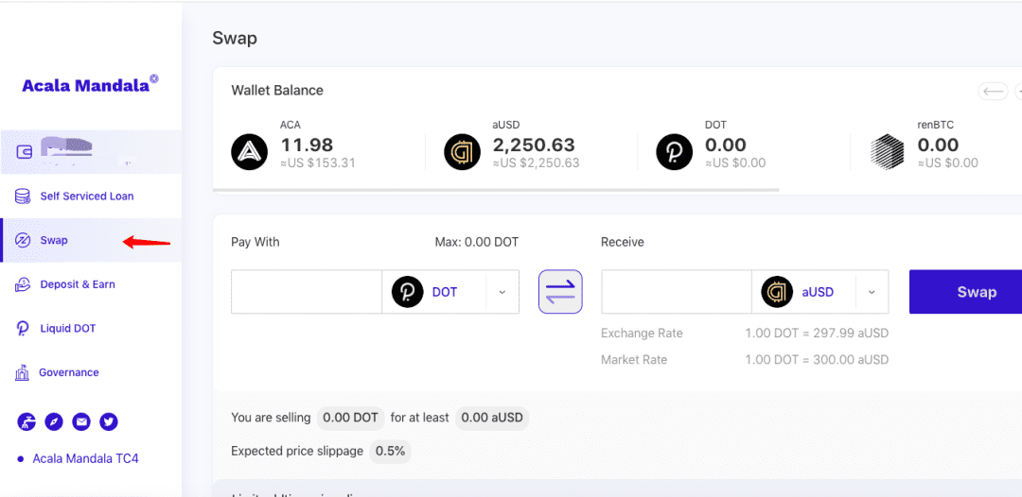Click the wallet account icon
The image size is (1022, 497).
click(24, 152)
